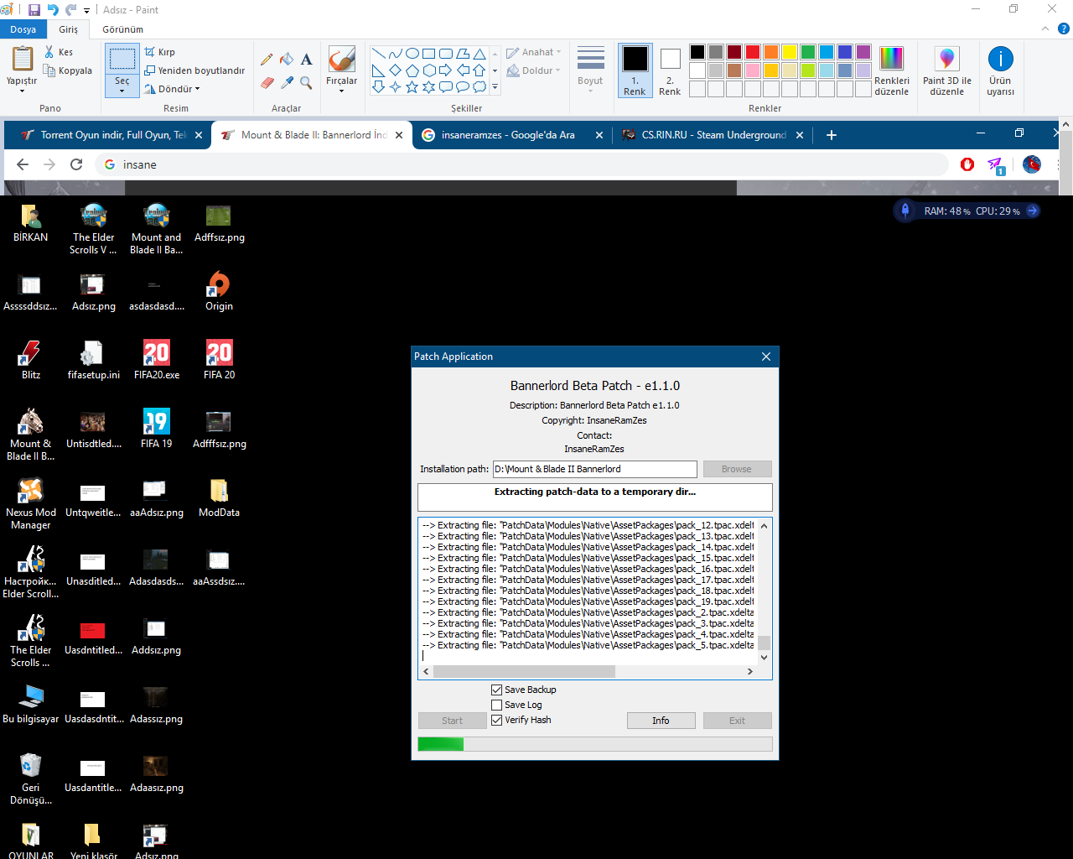
Task: Click the Blitz desktop shortcut
Action: point(31,361)
